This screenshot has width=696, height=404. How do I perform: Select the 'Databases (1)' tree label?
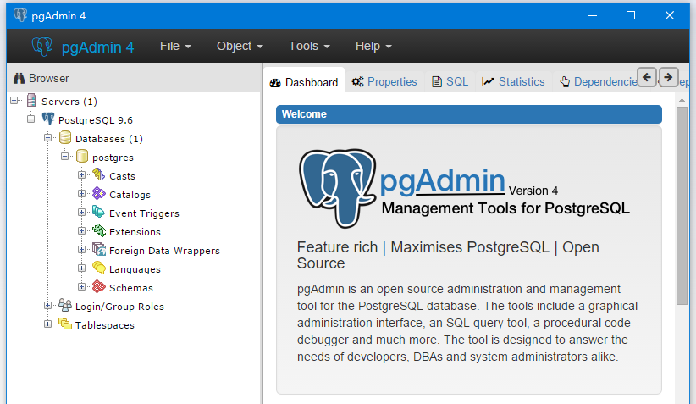pos(109,139)
